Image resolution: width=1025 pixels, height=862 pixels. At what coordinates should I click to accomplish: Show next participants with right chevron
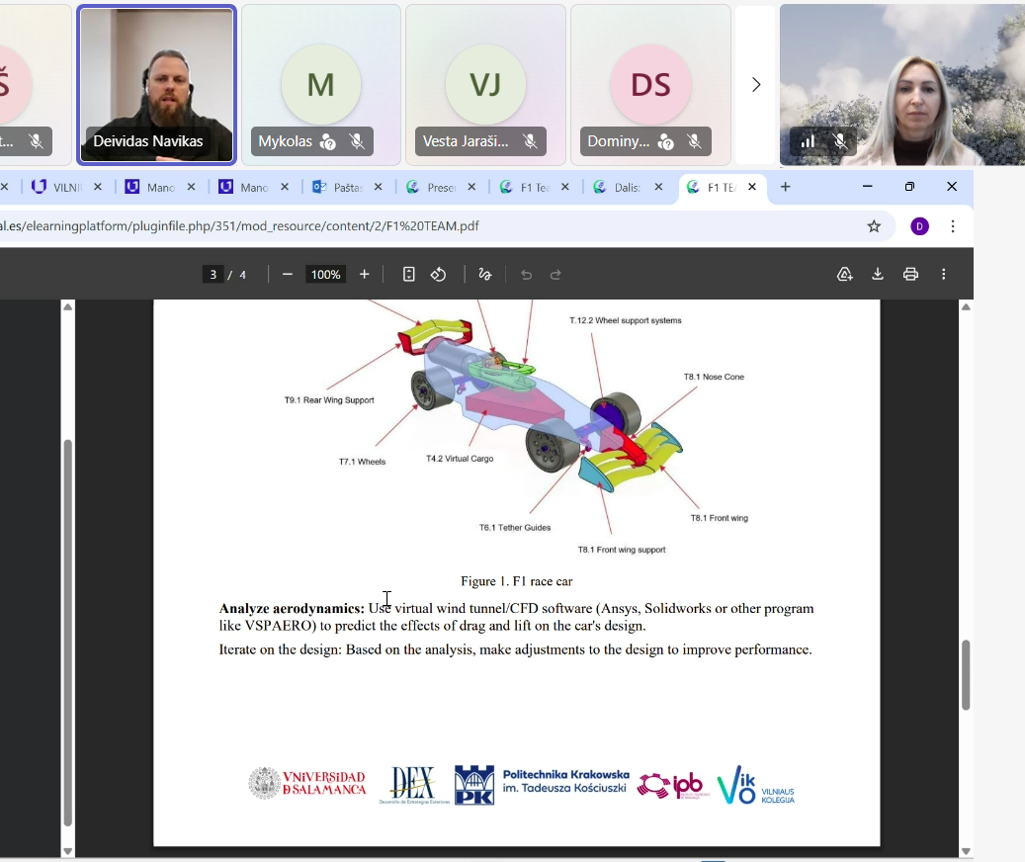coord(756,85)
